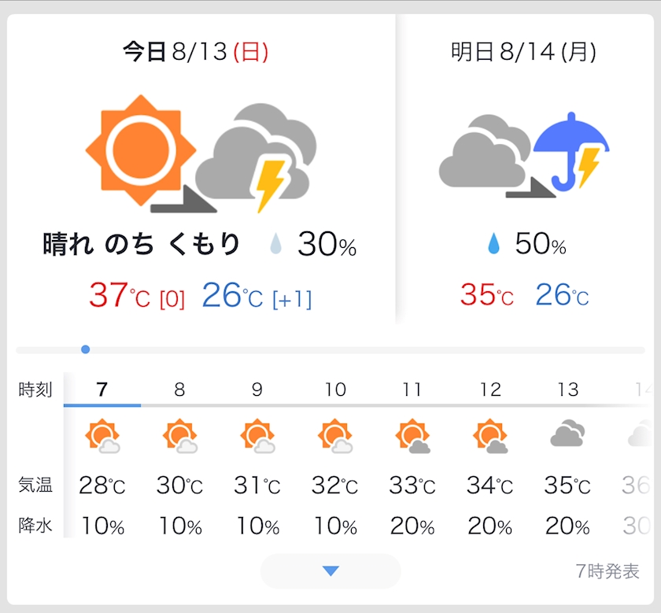
Task: Click the 10 o'clock temperature 32℃
Action: pos(335,486)
